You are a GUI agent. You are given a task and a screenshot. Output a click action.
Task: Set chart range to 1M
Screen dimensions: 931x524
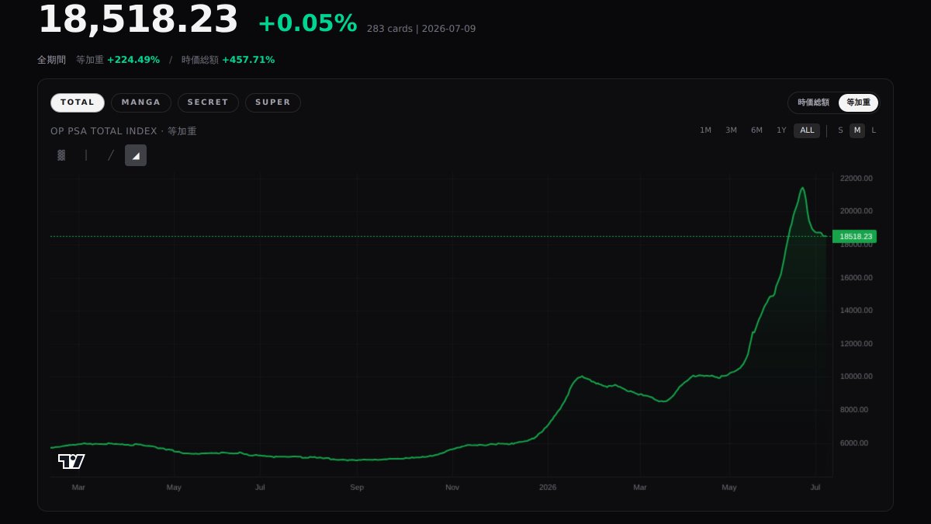(x=705, y=130)
